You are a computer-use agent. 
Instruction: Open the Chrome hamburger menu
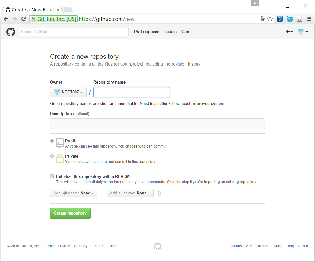tap(309, 19)
